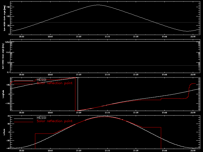Select 'HESSI' legend label in Latitude plot
Screen dimensions: 203x152
click(x=41, y=118)
